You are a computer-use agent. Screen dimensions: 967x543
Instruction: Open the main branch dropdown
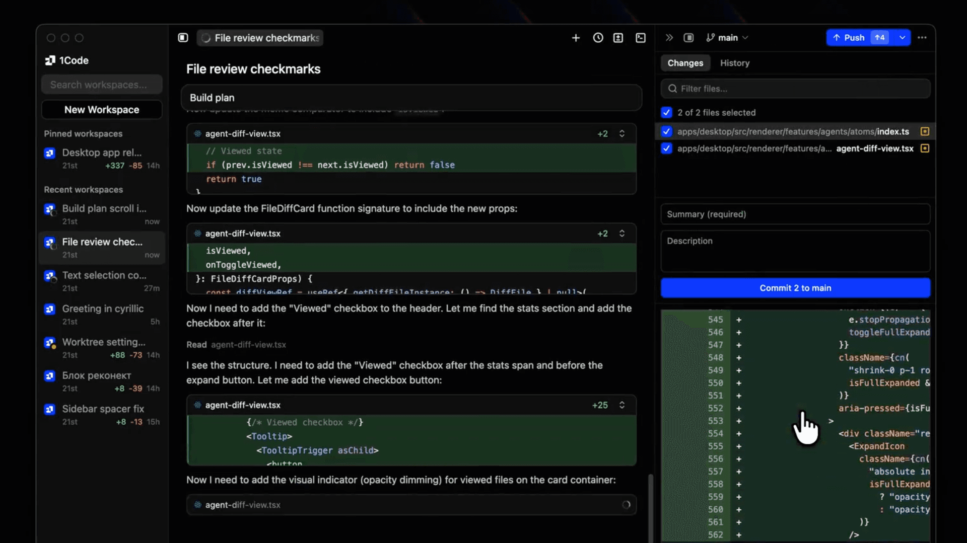(x=727, y=37)
